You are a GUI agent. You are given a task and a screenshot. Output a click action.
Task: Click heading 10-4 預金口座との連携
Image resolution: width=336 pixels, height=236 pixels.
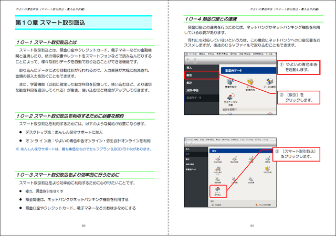coord(211,19)
